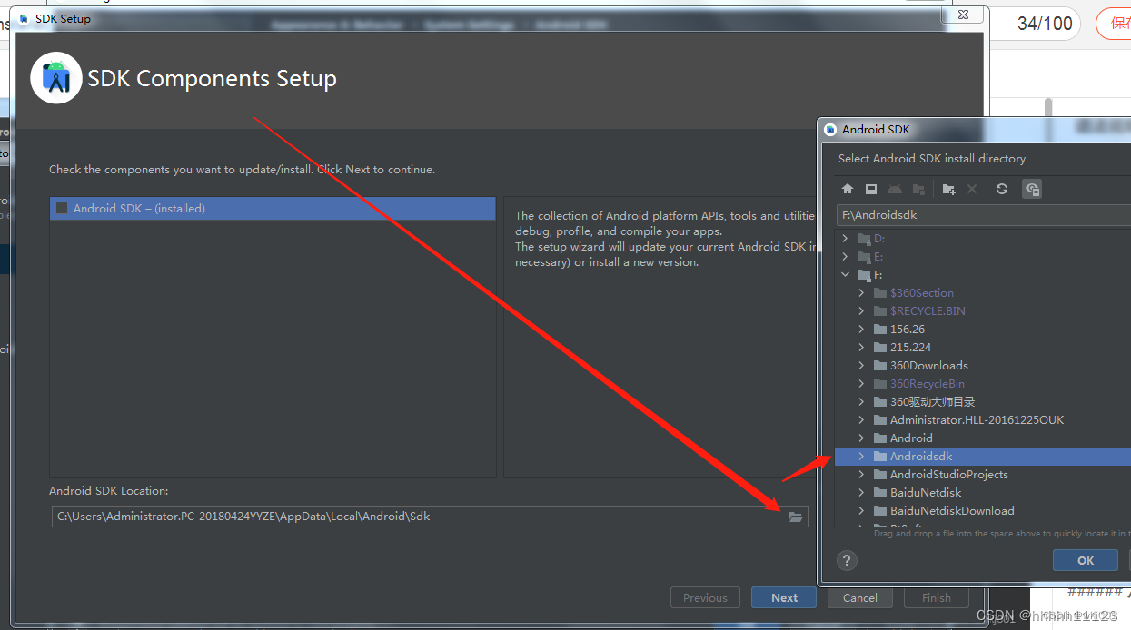1131x630 pixels.
Task: Click the 156.26 folder icon
Action: [x=879, y=330]
